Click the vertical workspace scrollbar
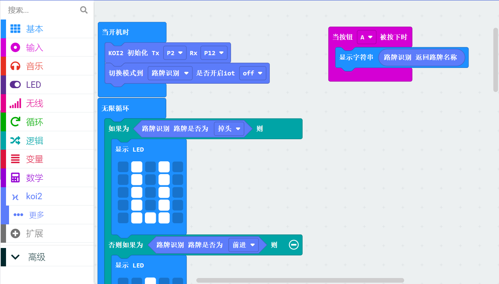The height and width of the screenshot is (284, 499). click(x=496, y=60)
